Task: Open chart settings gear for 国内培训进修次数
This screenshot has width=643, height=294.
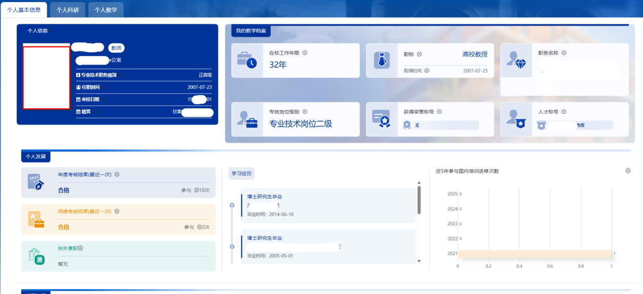Action: pyautogui.click(x=628, y=171)
